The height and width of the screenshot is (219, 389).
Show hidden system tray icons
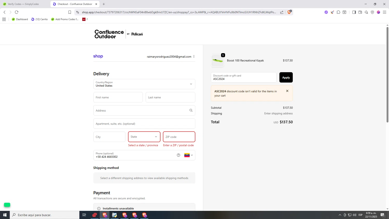pos(340,215)
